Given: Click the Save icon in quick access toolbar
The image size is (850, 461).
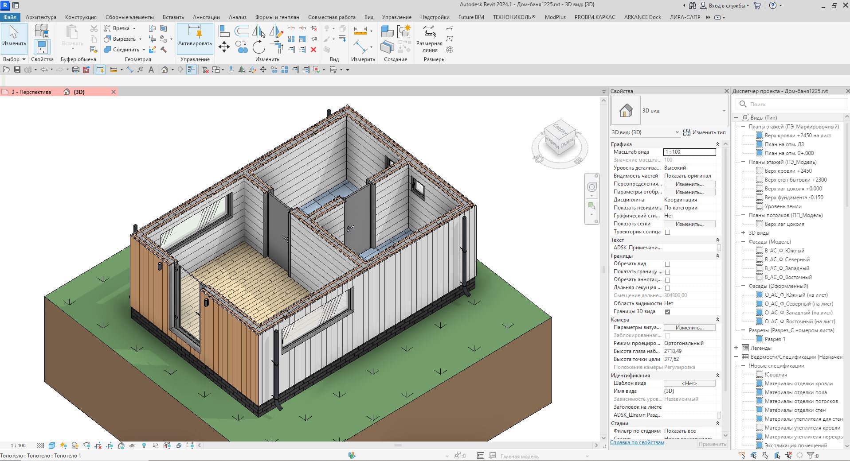Looking at the screenshot, I should (17, 70).
